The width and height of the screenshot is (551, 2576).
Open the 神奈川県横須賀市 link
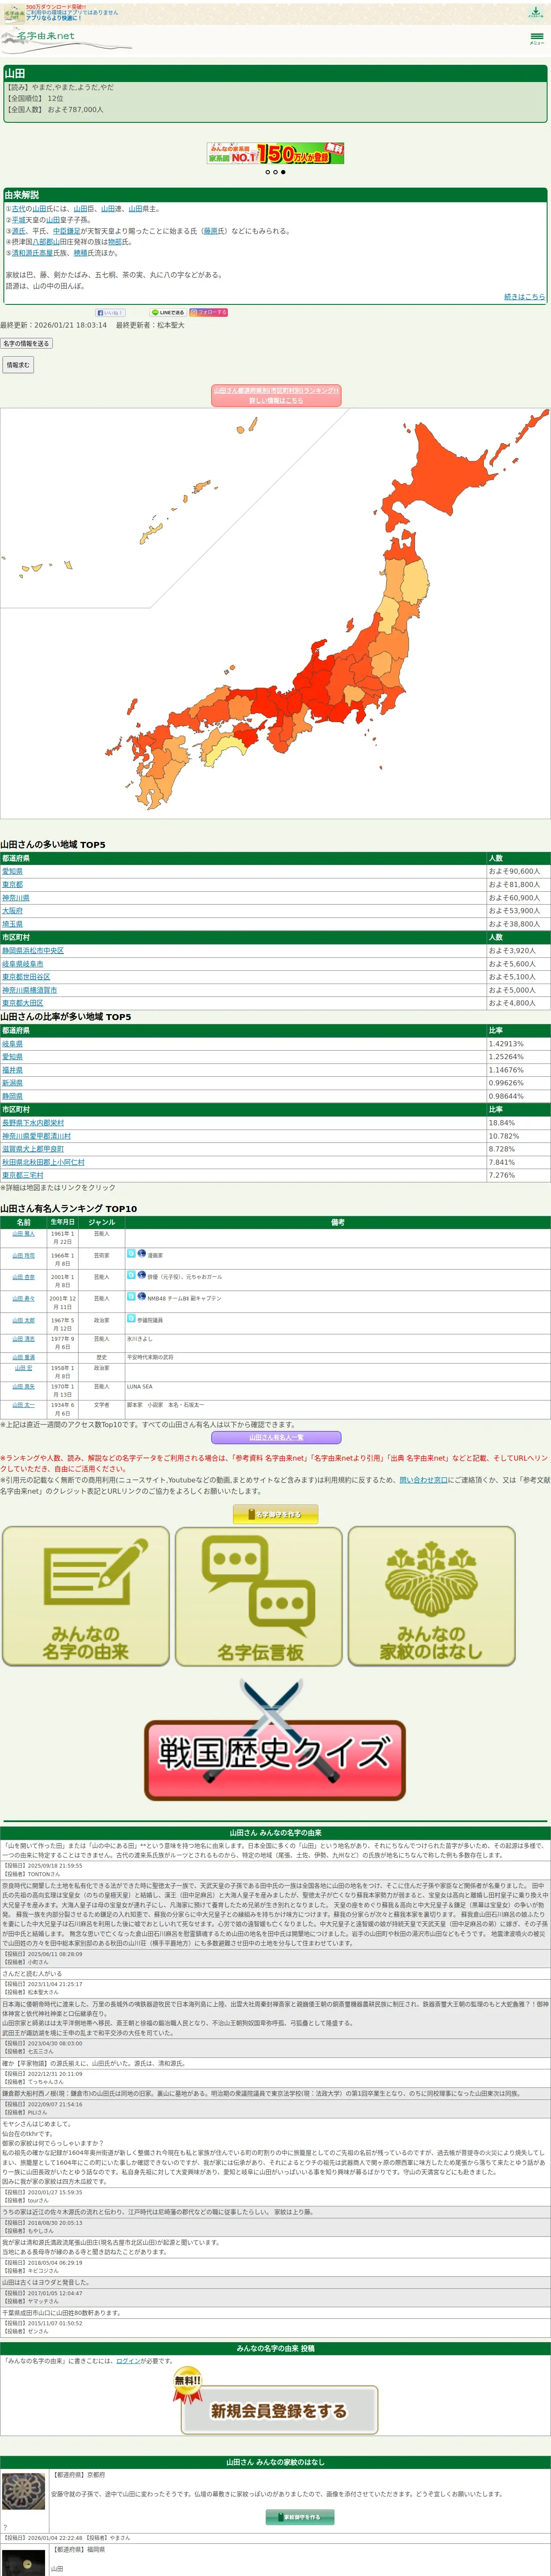pyautogui.click(x=30, y=989)
